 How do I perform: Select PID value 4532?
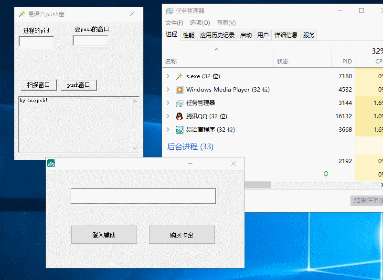345,90
